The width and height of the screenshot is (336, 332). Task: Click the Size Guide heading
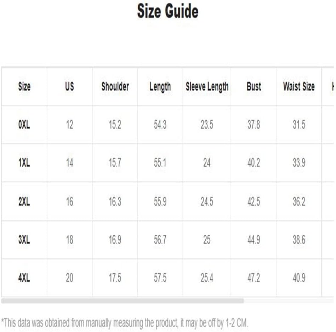point(168,11)
